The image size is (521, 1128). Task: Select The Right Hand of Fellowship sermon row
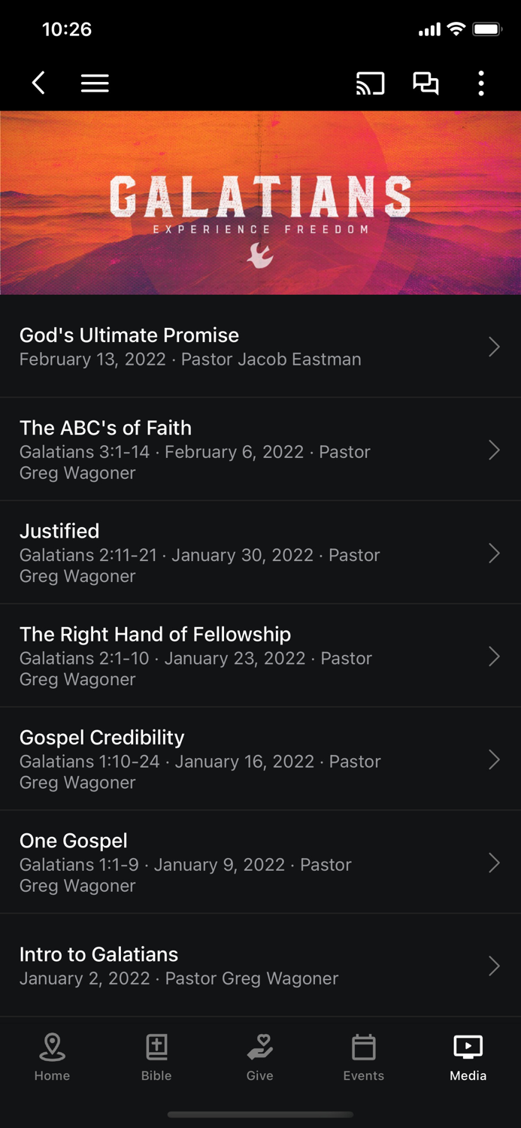pos(260,656)
